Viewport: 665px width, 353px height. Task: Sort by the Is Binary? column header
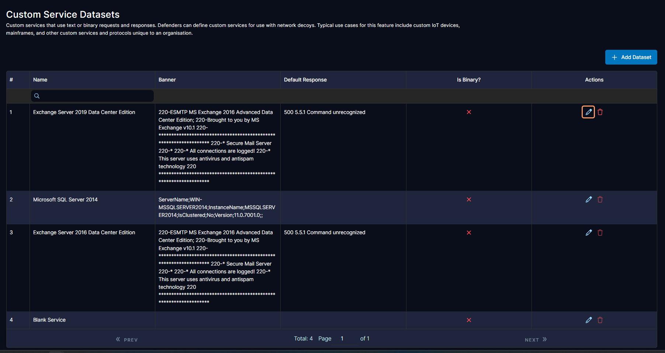(469, 80)
